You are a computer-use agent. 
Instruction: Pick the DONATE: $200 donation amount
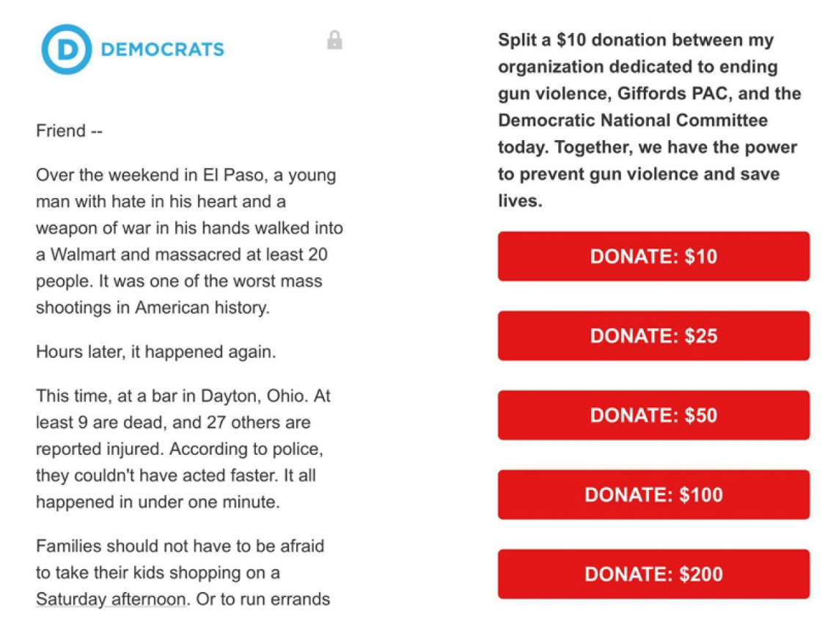pos(653,574)
